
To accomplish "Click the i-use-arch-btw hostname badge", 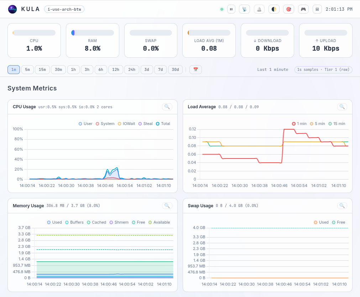I will tap(64, 9).
